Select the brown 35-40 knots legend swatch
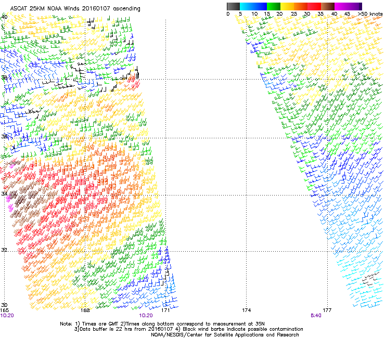The width and height of the screenshot is (385, 338). coord(328,6)
